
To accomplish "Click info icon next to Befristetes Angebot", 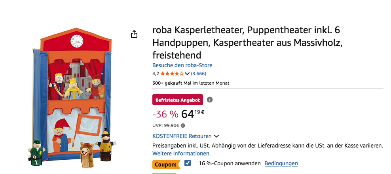I will point(210,100).
